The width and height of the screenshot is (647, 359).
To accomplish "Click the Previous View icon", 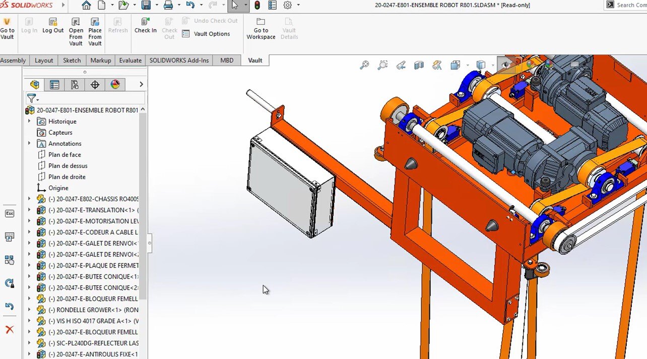I will pyautogui.click(x=401, y=65).
